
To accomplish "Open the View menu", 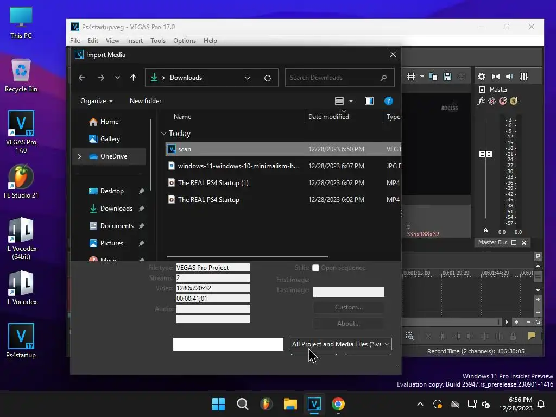I will [x=112, y=41].
